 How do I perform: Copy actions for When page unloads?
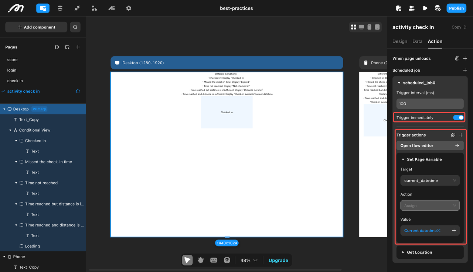click(457, 58)
